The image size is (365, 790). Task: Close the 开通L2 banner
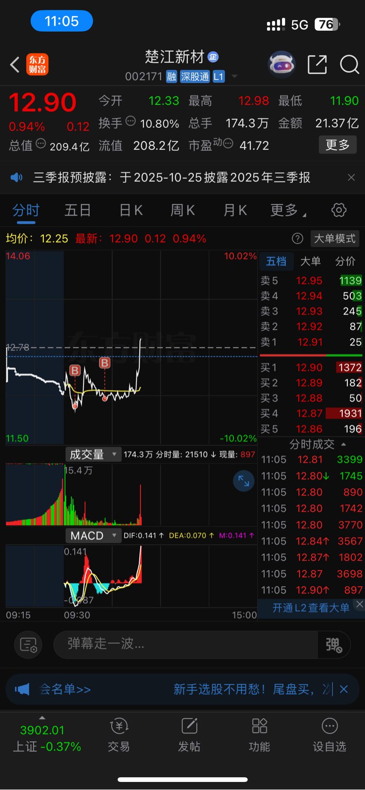360,604
